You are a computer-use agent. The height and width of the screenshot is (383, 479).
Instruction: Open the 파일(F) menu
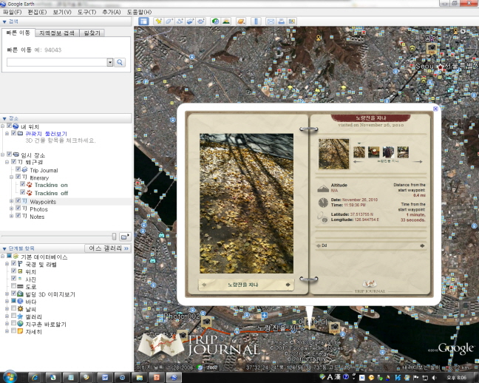point(13,12)
